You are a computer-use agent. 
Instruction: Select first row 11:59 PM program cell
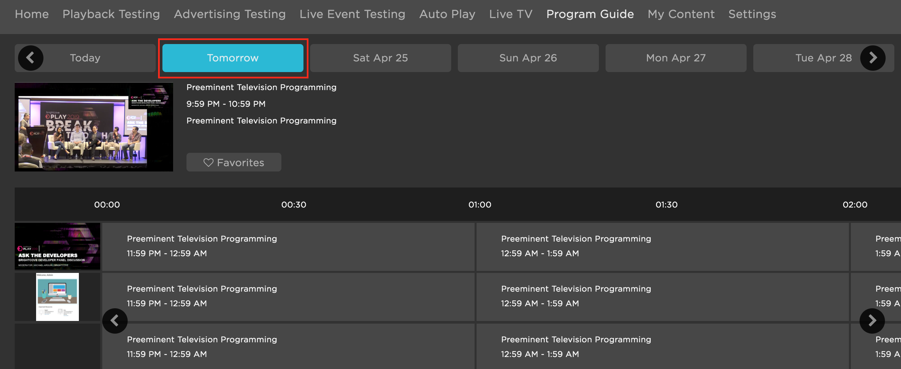(288, 247)
